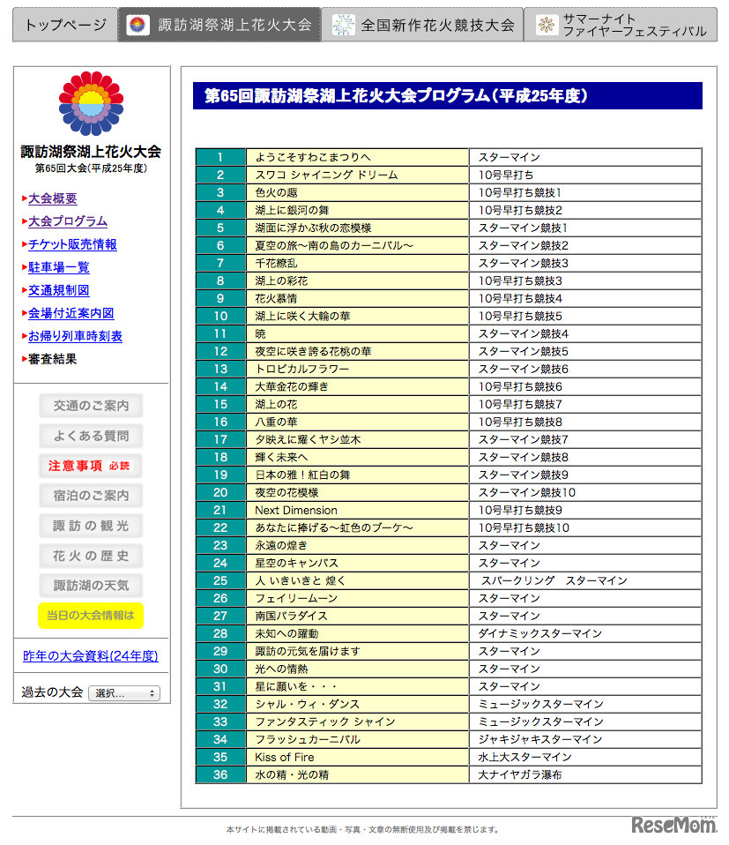729x845 pixels.
Task: Click program title ファンタスティック シャイン
Action: 325,722
